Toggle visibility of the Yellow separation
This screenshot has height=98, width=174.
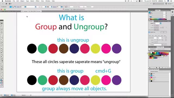149,79
